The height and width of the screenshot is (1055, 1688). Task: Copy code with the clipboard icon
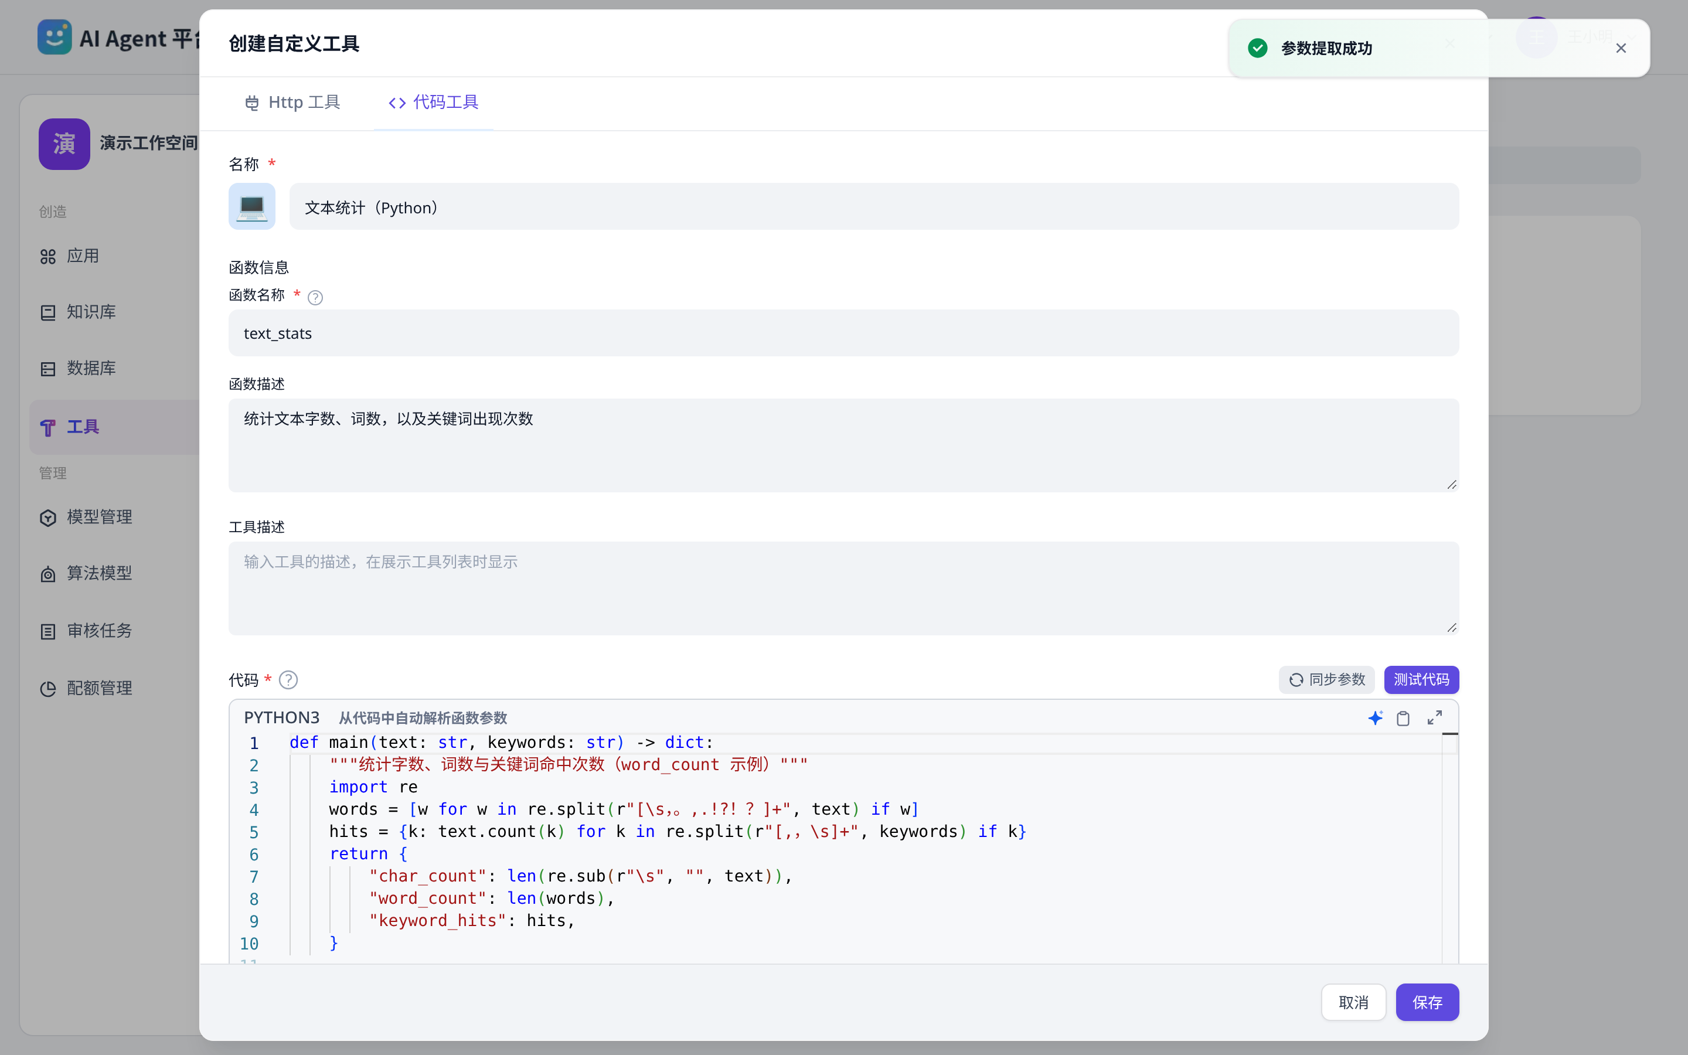coord(1403,718)
